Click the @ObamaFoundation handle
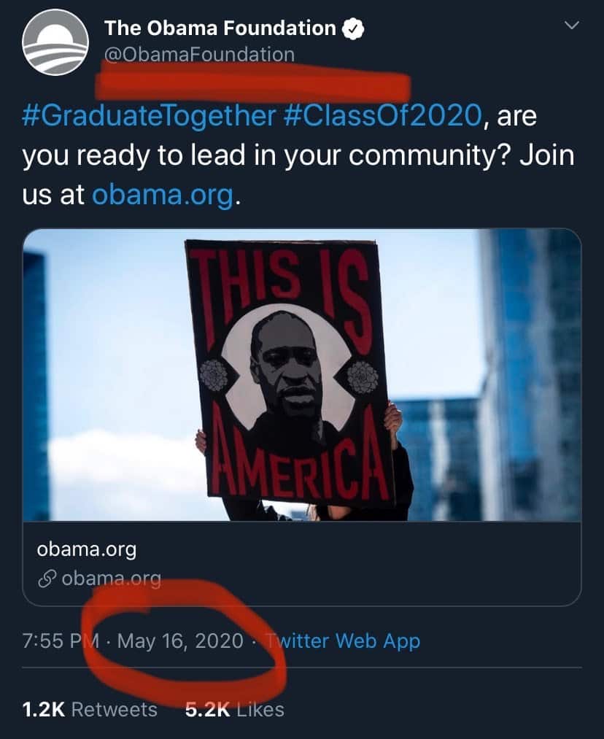The height and width of the screenshot is (739, 604). pyautogui.click(x=200, y=54)
